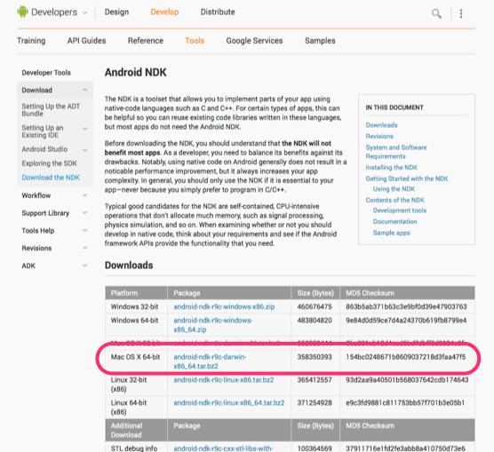Expand the Tools Help sidebar section
Viewport: 494px width, 452px height.
[x=84, y=231]
